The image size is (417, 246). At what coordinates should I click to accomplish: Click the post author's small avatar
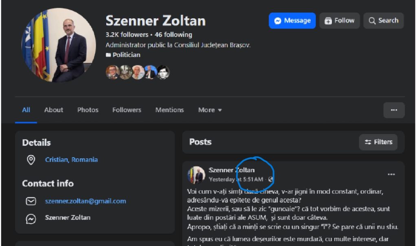[196, 175]
